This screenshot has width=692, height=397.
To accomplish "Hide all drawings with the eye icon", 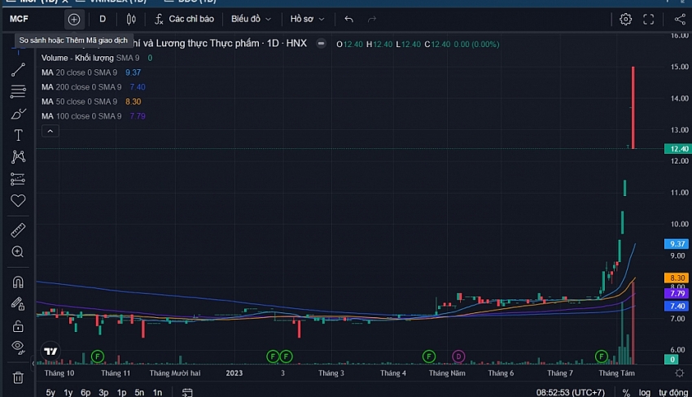I will (x=18, y=347).
